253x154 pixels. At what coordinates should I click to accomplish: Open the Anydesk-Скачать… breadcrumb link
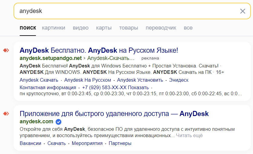pos(111,58)
